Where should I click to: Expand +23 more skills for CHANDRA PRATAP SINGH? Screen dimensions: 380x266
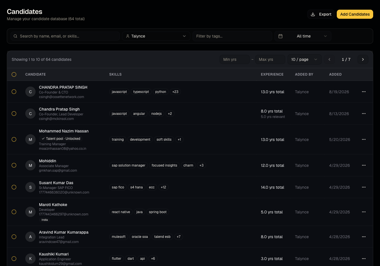tap(175, 92)
